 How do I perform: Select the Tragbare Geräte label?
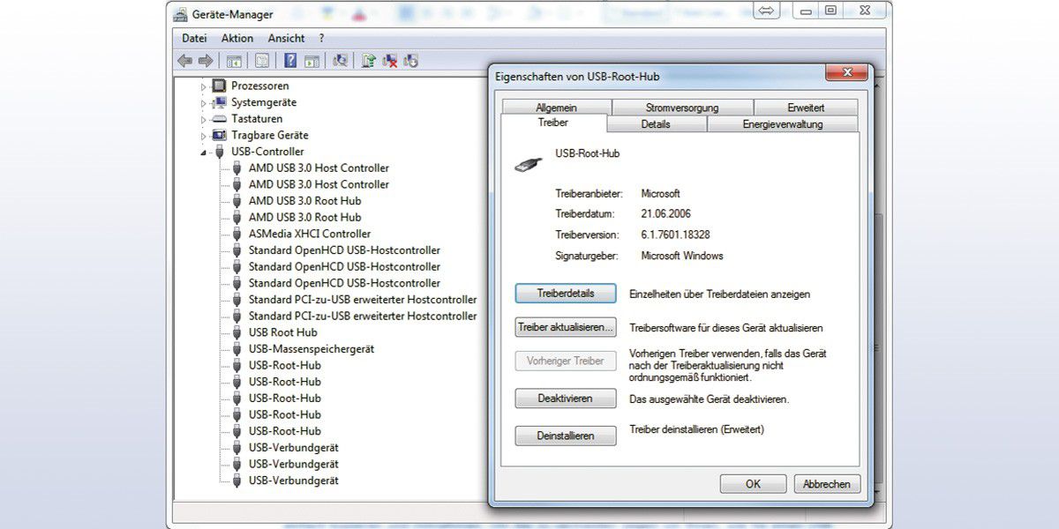click(270, 135)
